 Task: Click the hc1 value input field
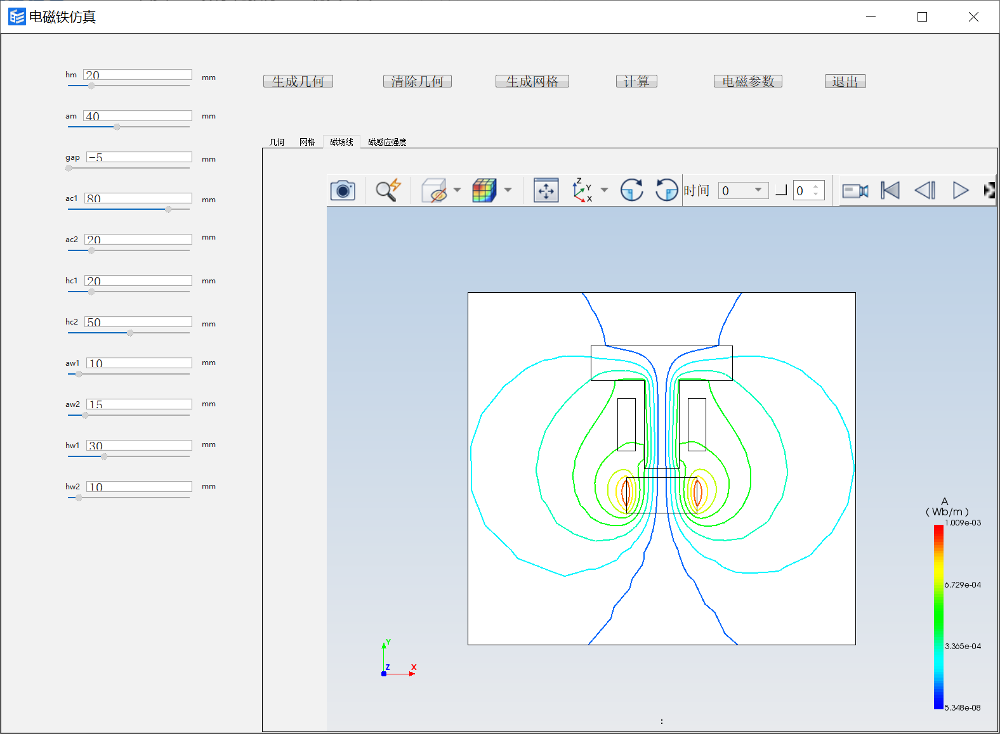tap(138, 281)
